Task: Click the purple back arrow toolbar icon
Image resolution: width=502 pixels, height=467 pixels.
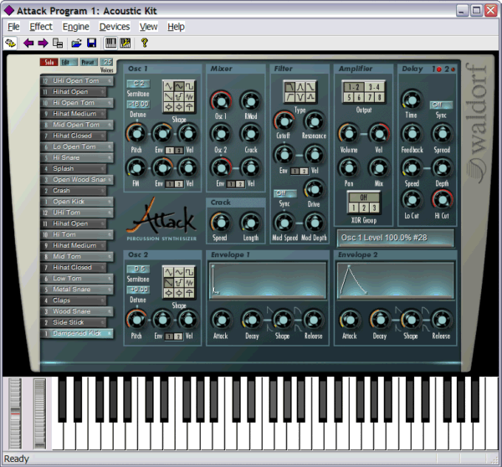Action: pyautogui.click(x=28, y=43)
